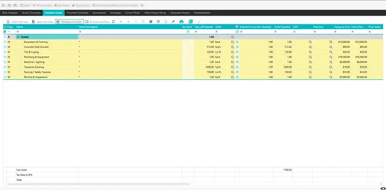
Task: Go to the Generate Report tab
Action: coord(180,13)
